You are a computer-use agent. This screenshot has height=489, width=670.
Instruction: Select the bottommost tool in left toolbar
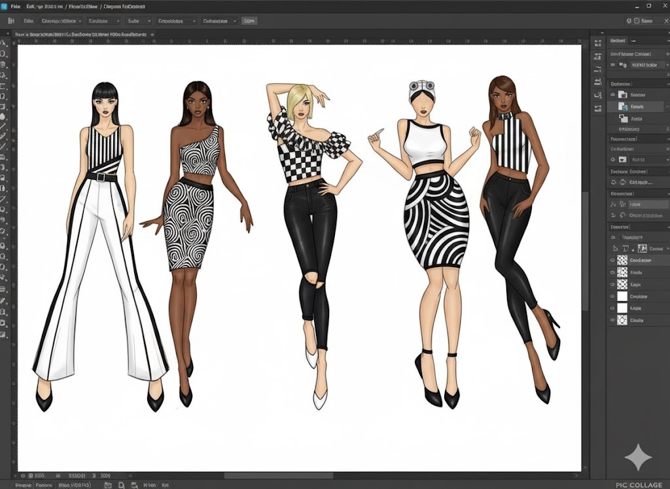[4, 335]
